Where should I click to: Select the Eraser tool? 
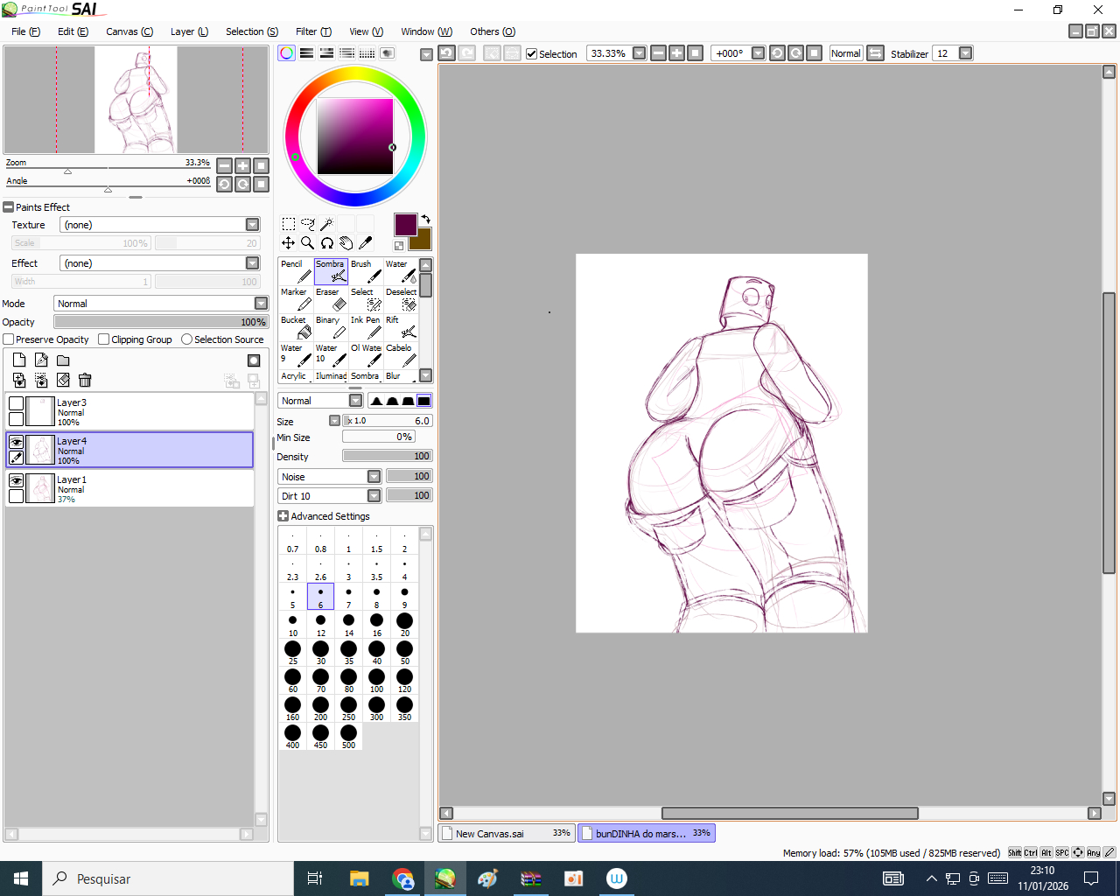pos(332,299)
